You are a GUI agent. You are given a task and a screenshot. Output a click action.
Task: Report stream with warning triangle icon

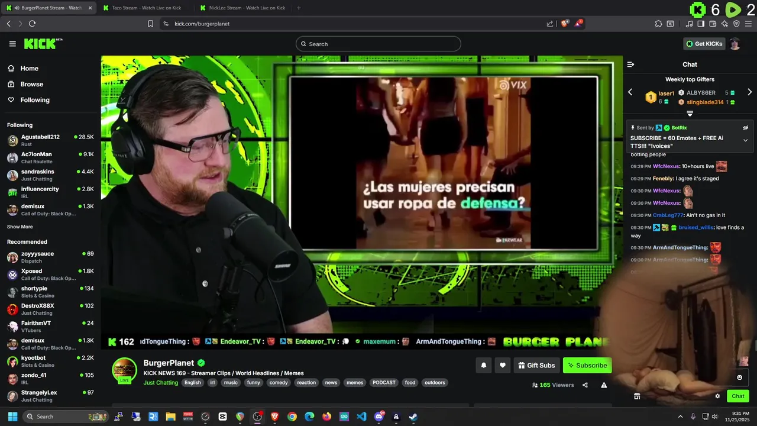pyautogui.click(x=604, y=385)
